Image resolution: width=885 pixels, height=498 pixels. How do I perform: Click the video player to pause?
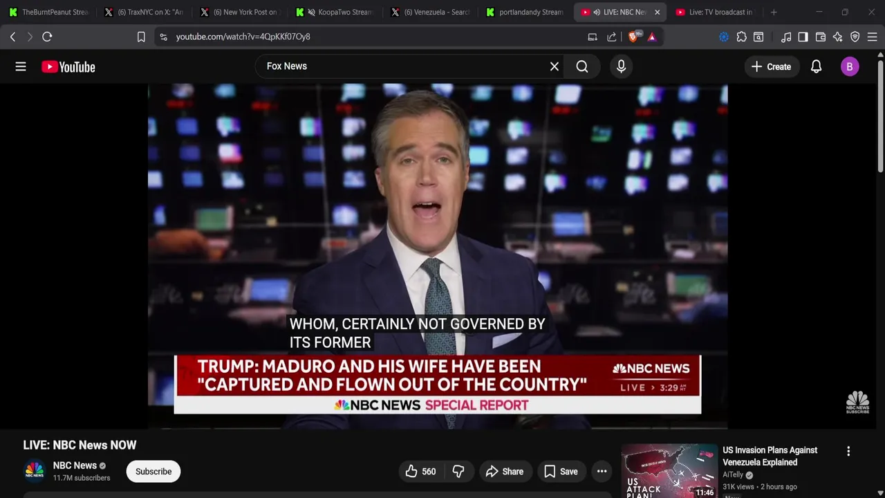(x=438, y=256)
